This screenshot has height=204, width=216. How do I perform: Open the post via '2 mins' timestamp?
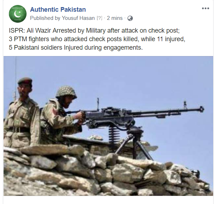(115, 18)
